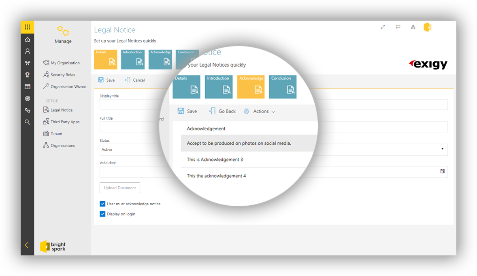This screenshot has height=276, width=477.
Task: Open My Organisation
Action: tap(62, 63)
